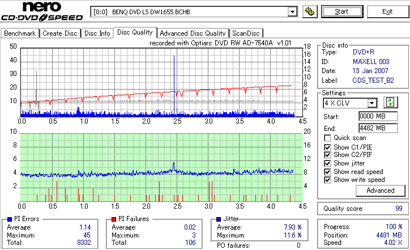Image resolution: width=410 pixels, height=250 pixels.
Task: Disable Show read speed checkbox
Action: coord(327,172)
